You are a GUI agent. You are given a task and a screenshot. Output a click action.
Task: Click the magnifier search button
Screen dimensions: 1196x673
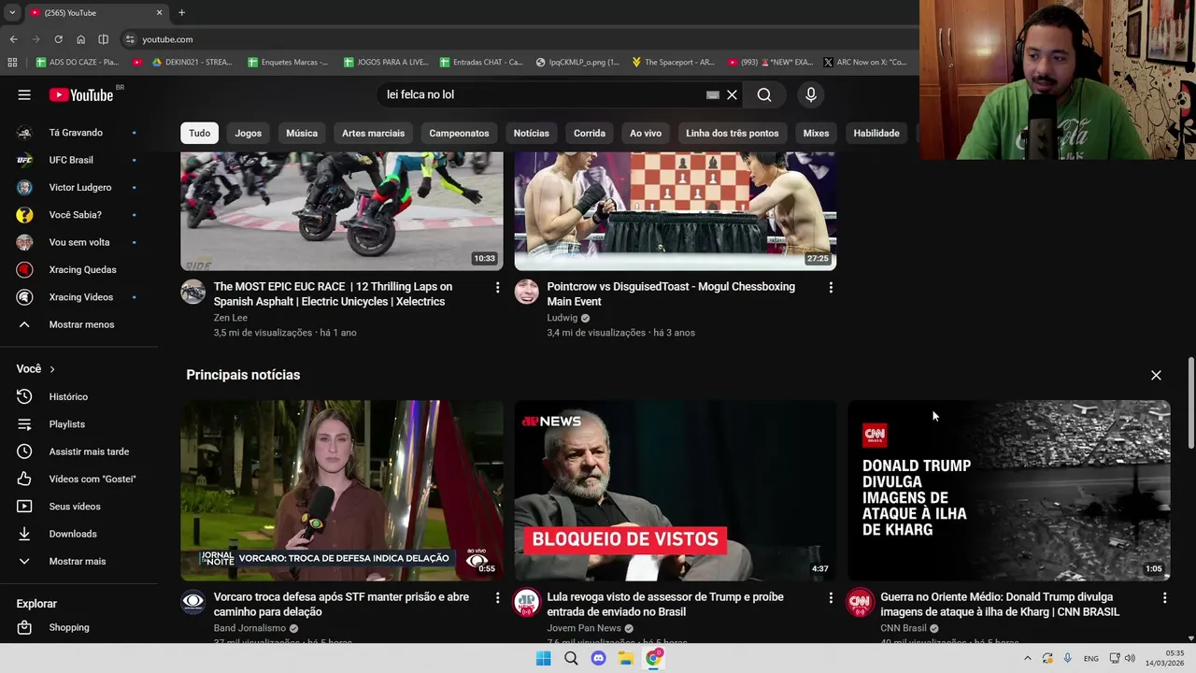pos(764,94)
